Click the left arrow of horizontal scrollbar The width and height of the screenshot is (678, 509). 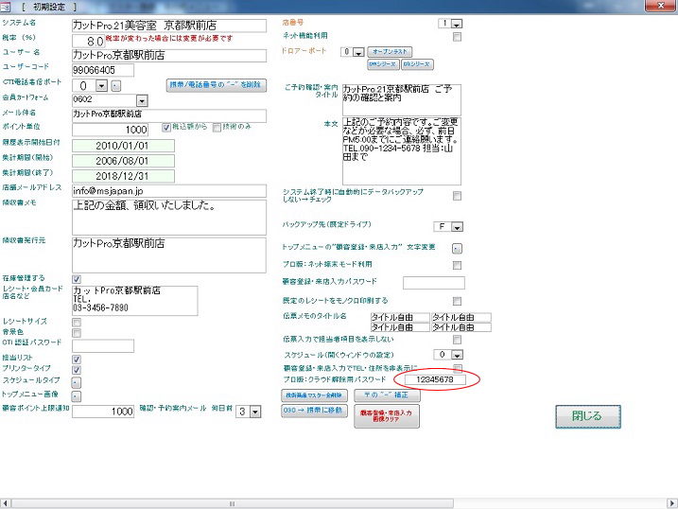point(5,504)
